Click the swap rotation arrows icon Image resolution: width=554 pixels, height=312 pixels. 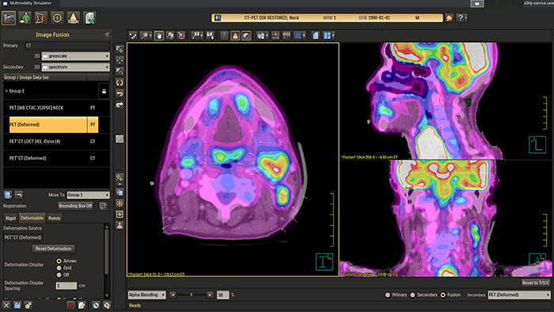[120, 82]
